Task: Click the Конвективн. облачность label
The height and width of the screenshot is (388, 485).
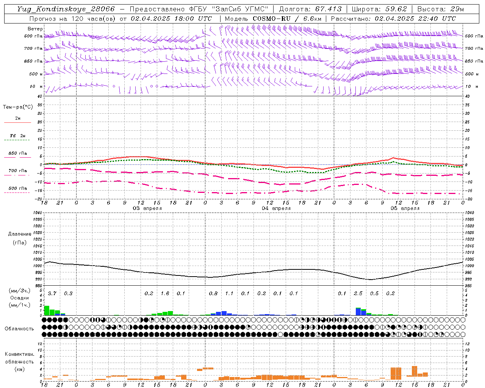Action: tap(19, 358)
